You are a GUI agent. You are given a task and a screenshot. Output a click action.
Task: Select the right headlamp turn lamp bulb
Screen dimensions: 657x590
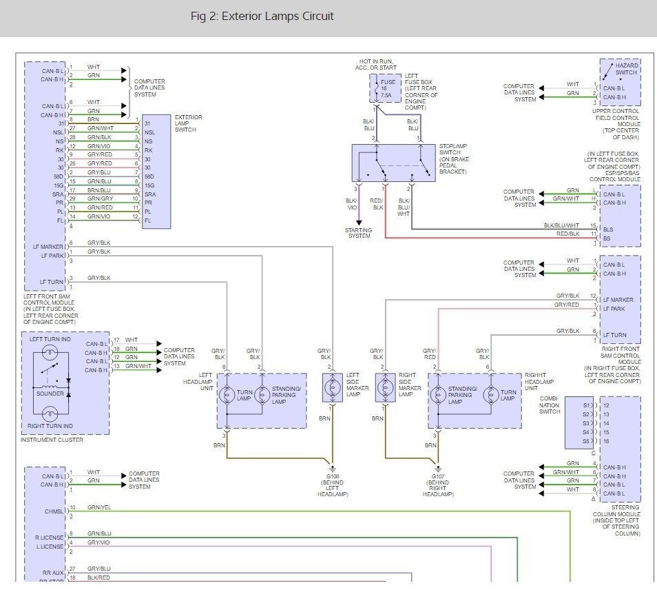point(490,396)
